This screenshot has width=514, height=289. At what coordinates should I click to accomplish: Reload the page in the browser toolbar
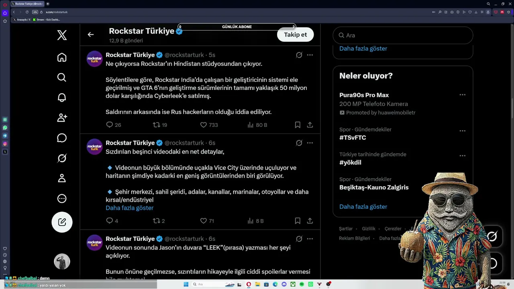[x=27, y=12]
